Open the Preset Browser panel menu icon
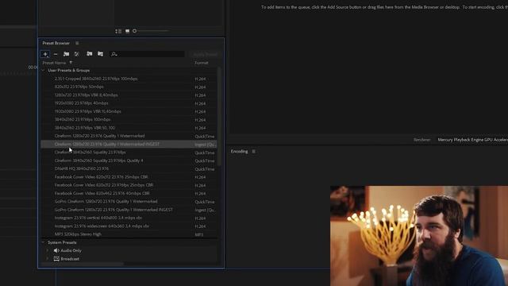Viewport: 508px width, 286px height. click(x=77, y=43)
